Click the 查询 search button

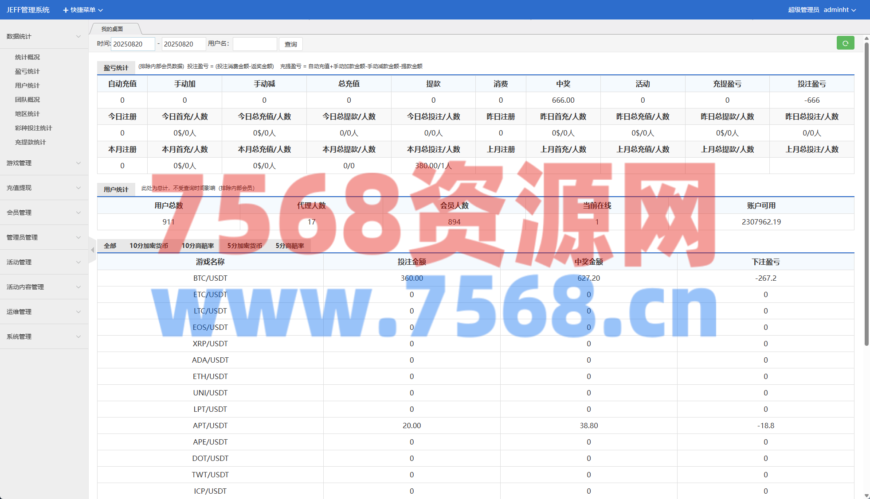click(291, 44)
